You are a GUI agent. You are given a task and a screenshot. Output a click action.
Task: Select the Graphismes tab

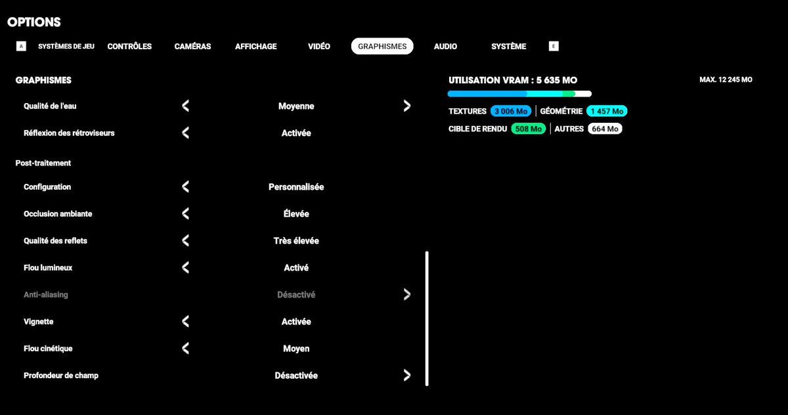382,47
